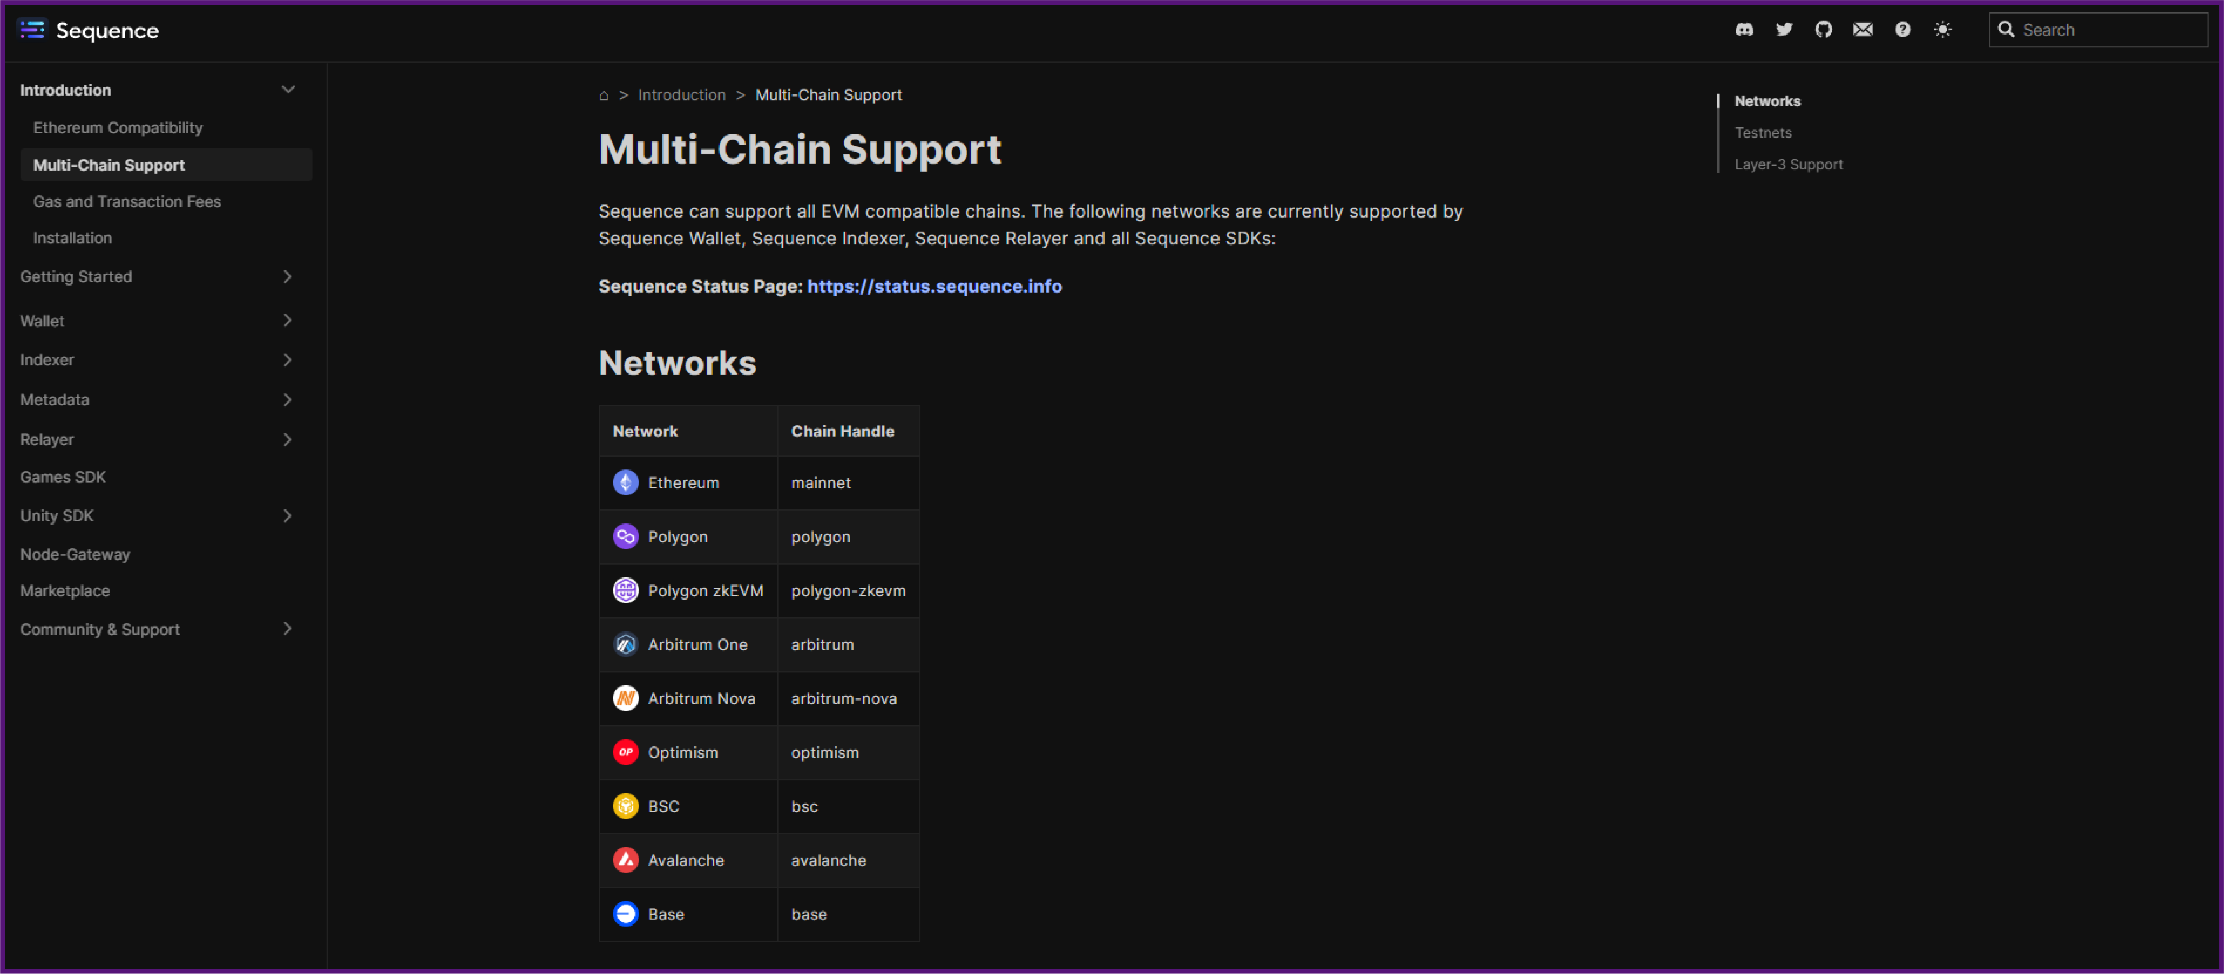The width and height of the screenshot is (2224, 974).
Task: Open the Twitter icon link
Action: (1784, 30)
